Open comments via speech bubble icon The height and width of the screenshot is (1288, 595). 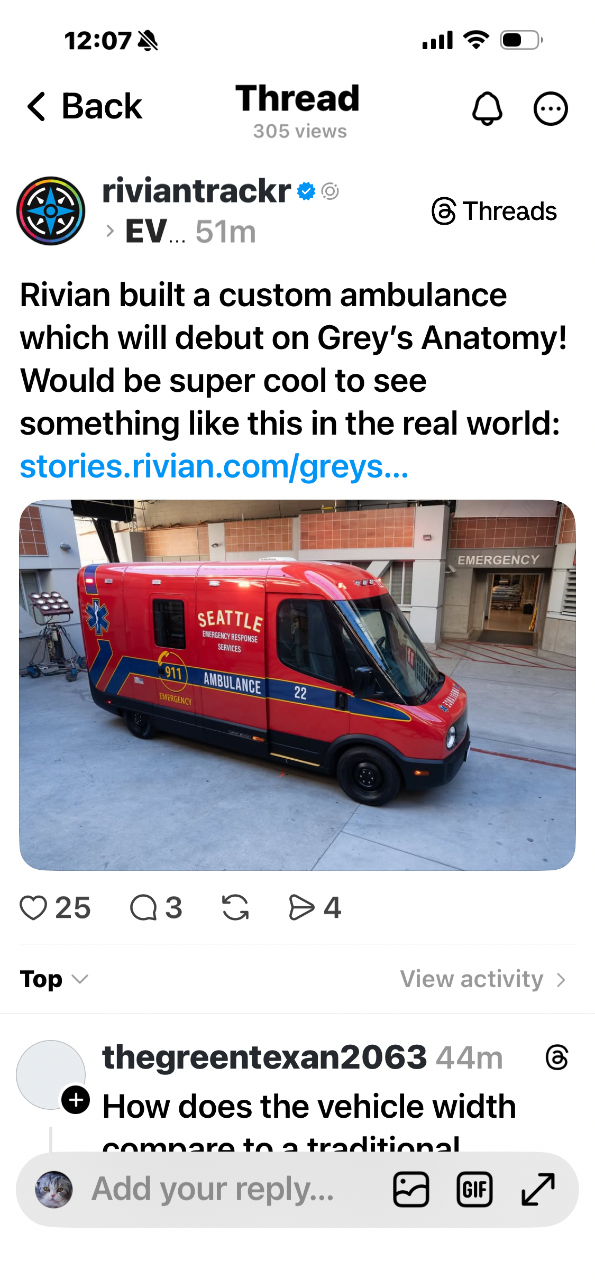[x=143, y=908]
